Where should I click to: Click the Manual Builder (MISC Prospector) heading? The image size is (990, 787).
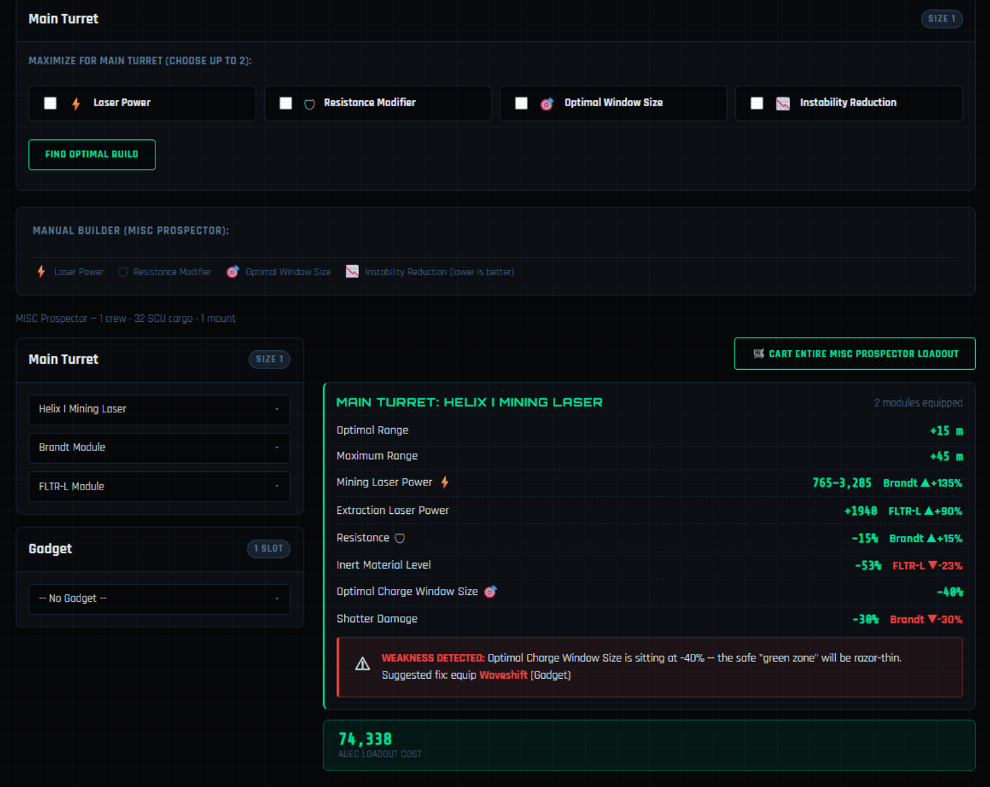point(131,231)
